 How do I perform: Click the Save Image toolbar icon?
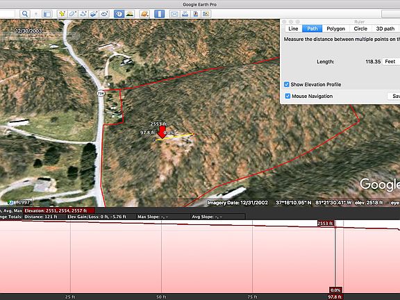click(196, 14)
